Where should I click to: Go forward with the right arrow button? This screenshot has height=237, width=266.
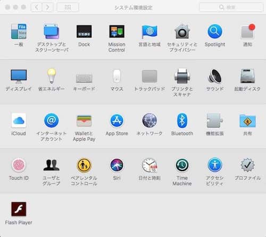47,7
